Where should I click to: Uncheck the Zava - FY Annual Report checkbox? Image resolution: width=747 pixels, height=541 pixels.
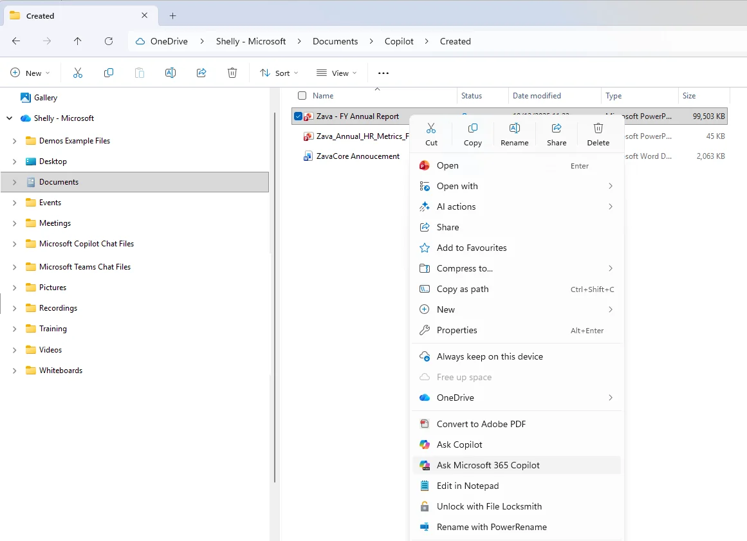(x=299, y=116)
